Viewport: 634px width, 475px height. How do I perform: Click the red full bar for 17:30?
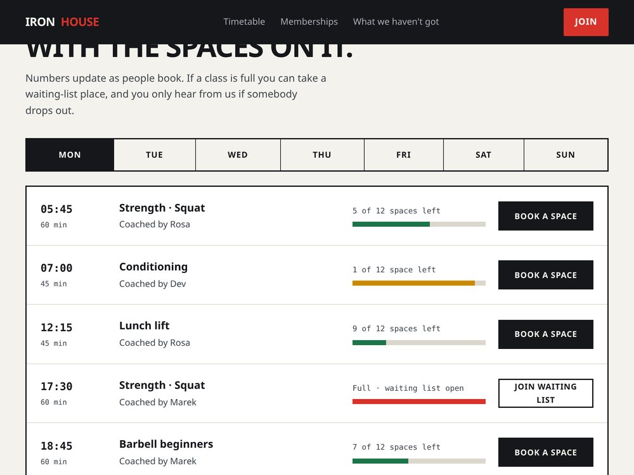pyautogui.click(x=419, y=402)
